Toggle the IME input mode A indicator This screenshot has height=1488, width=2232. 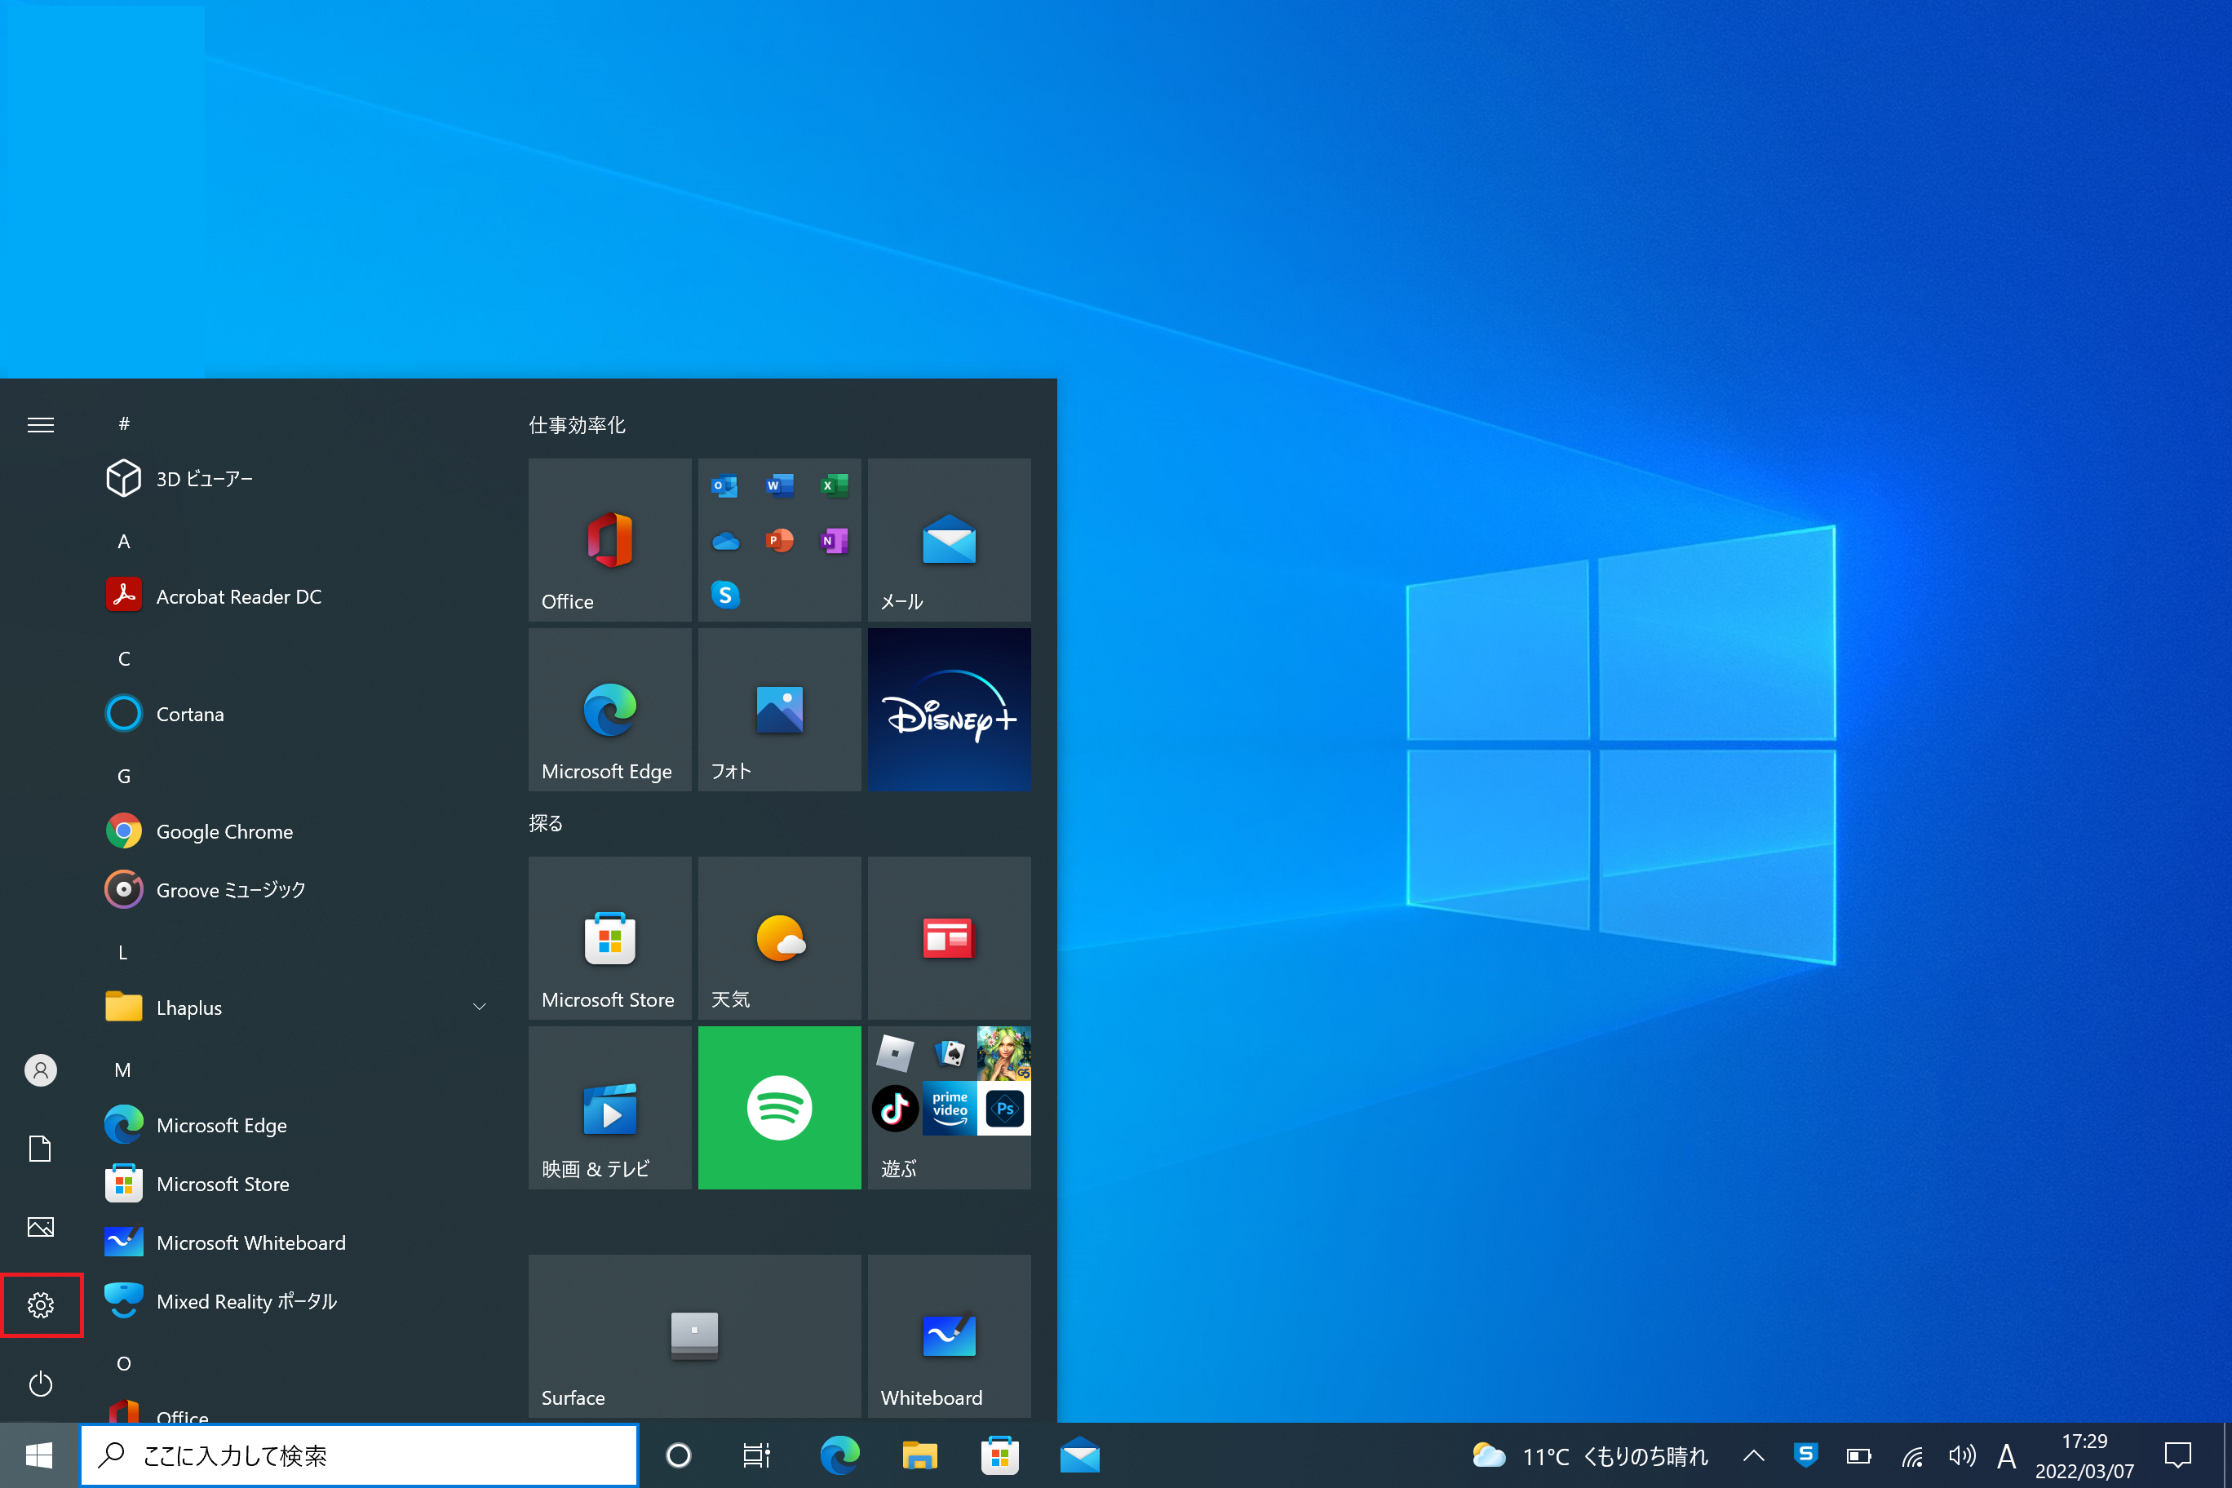pos(2006,1455)
